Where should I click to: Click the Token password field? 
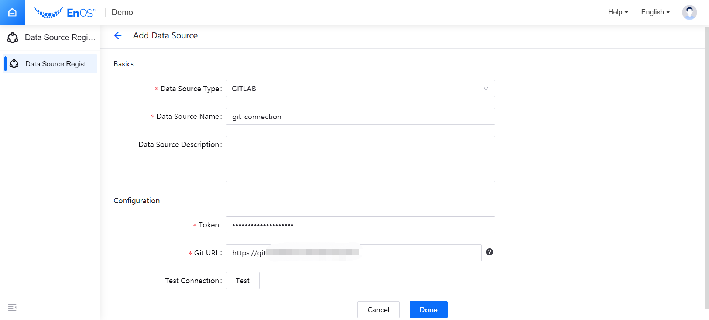[x=360, y=225]
